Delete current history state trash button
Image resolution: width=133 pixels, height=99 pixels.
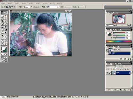129,59
